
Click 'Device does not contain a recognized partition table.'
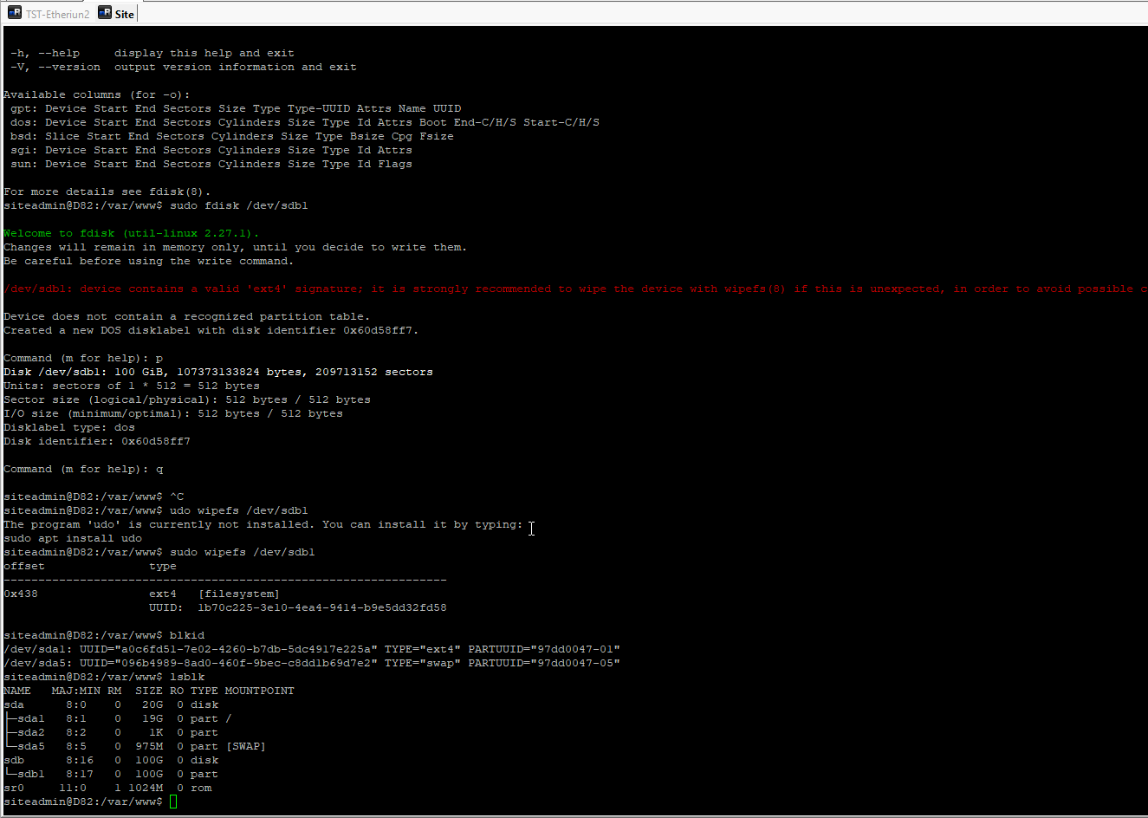point(187,316)
